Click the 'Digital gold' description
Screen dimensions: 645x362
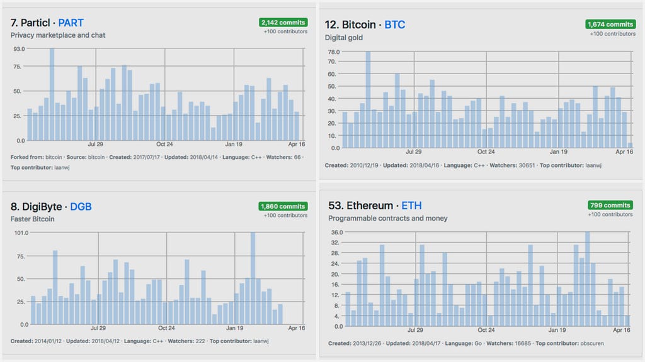(344, 38)
